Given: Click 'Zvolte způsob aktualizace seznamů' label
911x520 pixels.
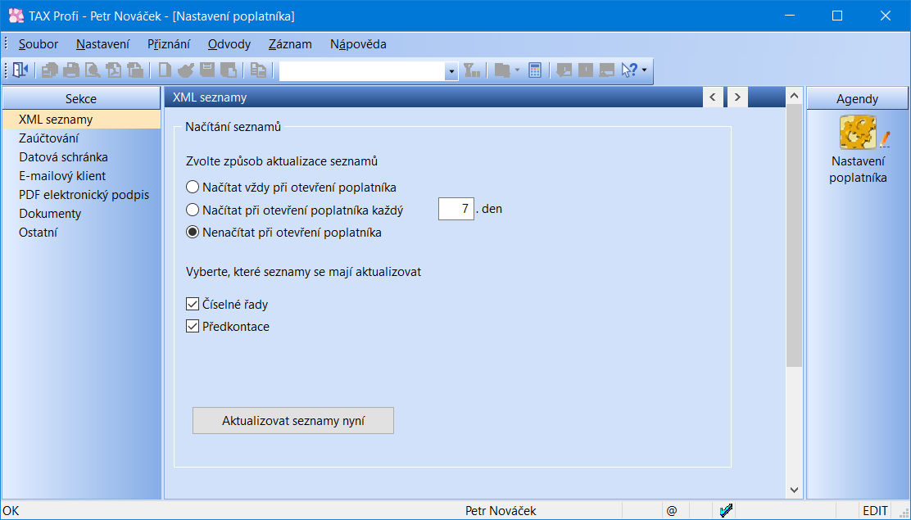Looking at the screenshot, I should (x=282, y=161).
